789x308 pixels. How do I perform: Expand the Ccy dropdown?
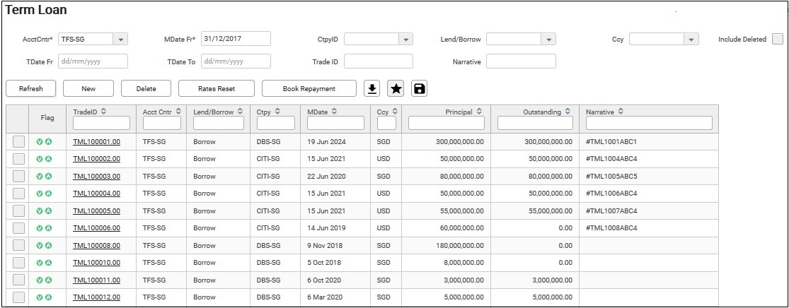(691, 40)
